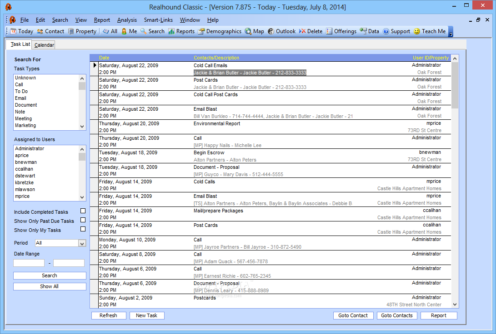Switch to the Calendar tab
This screenshot has height=334, width=496.
tap(44, 45)
